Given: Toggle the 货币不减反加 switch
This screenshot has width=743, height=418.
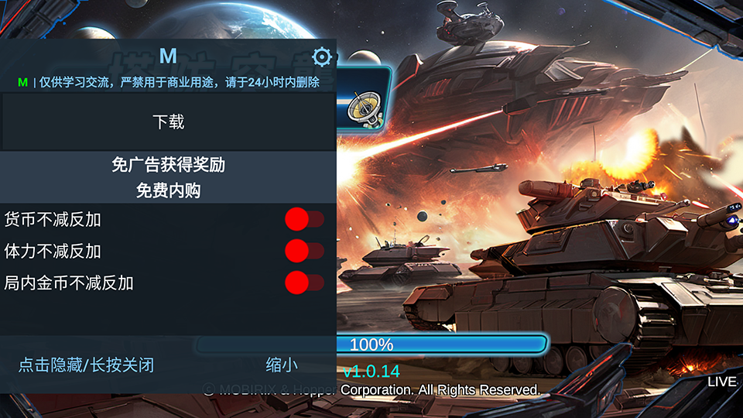Looking at the screenshot, I should pyautogui.click(x=304, y=219).
